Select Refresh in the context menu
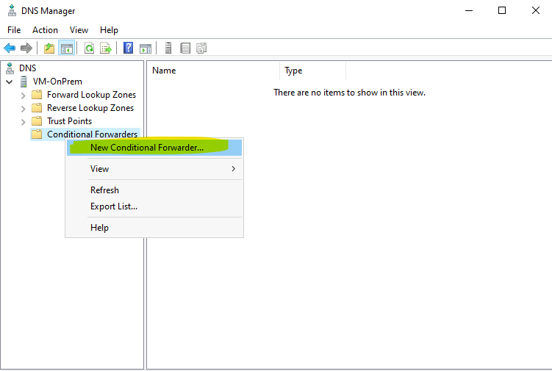Screen dimensions: 552x371 coord(154,190)
